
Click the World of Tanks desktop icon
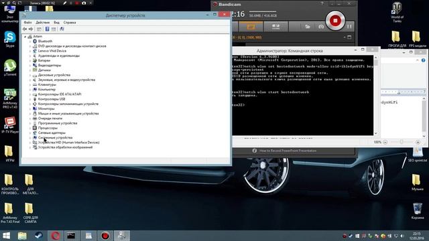tap(397, 13)
